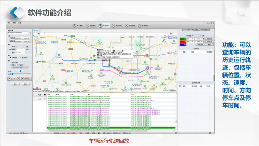The height and width of the screenshot is (146, 259).
Task: Click the stop interval input field
Action: (x=20, y=49)
